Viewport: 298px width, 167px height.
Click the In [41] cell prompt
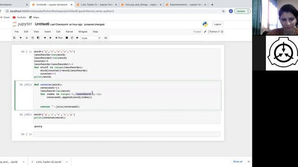(26, 84)
